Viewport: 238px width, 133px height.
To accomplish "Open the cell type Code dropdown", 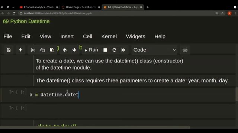I will 154,50.
